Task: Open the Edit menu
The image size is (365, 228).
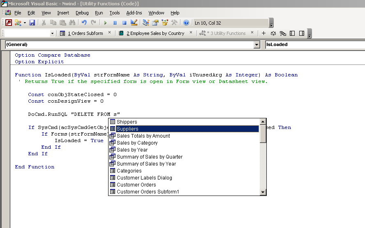Action: tap(31, 13)
